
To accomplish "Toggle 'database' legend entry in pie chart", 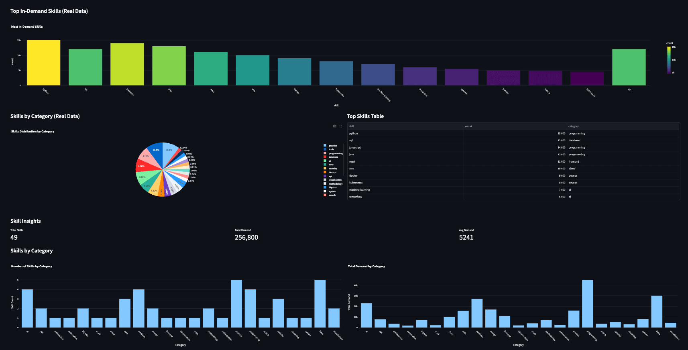I will (x=333, y=157).
